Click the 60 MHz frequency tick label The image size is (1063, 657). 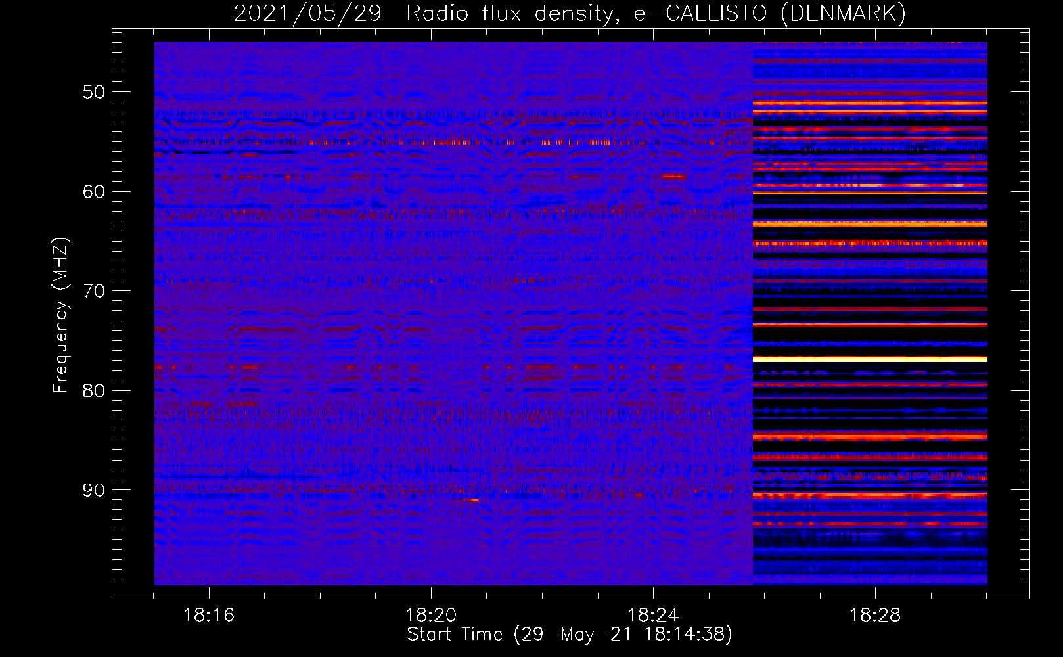pos(94,192)
